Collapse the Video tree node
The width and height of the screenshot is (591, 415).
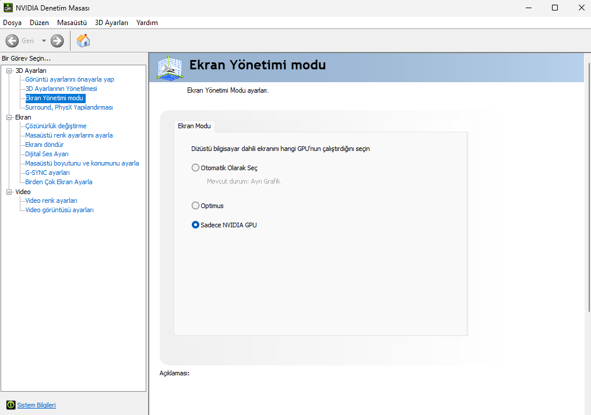click(9, 192)
